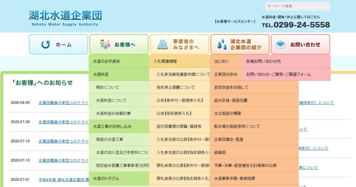
Task: Select 設計図書類の閲覧・質疑等 item
Action: pos(179,127)
